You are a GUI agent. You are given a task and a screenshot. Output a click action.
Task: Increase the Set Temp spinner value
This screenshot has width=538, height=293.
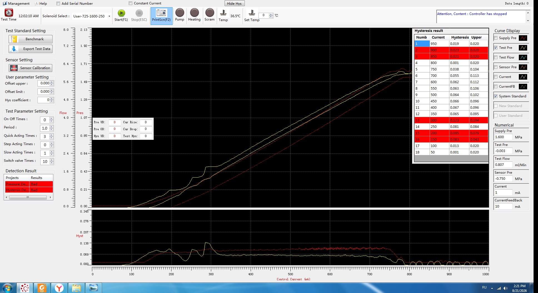[271, 14]
